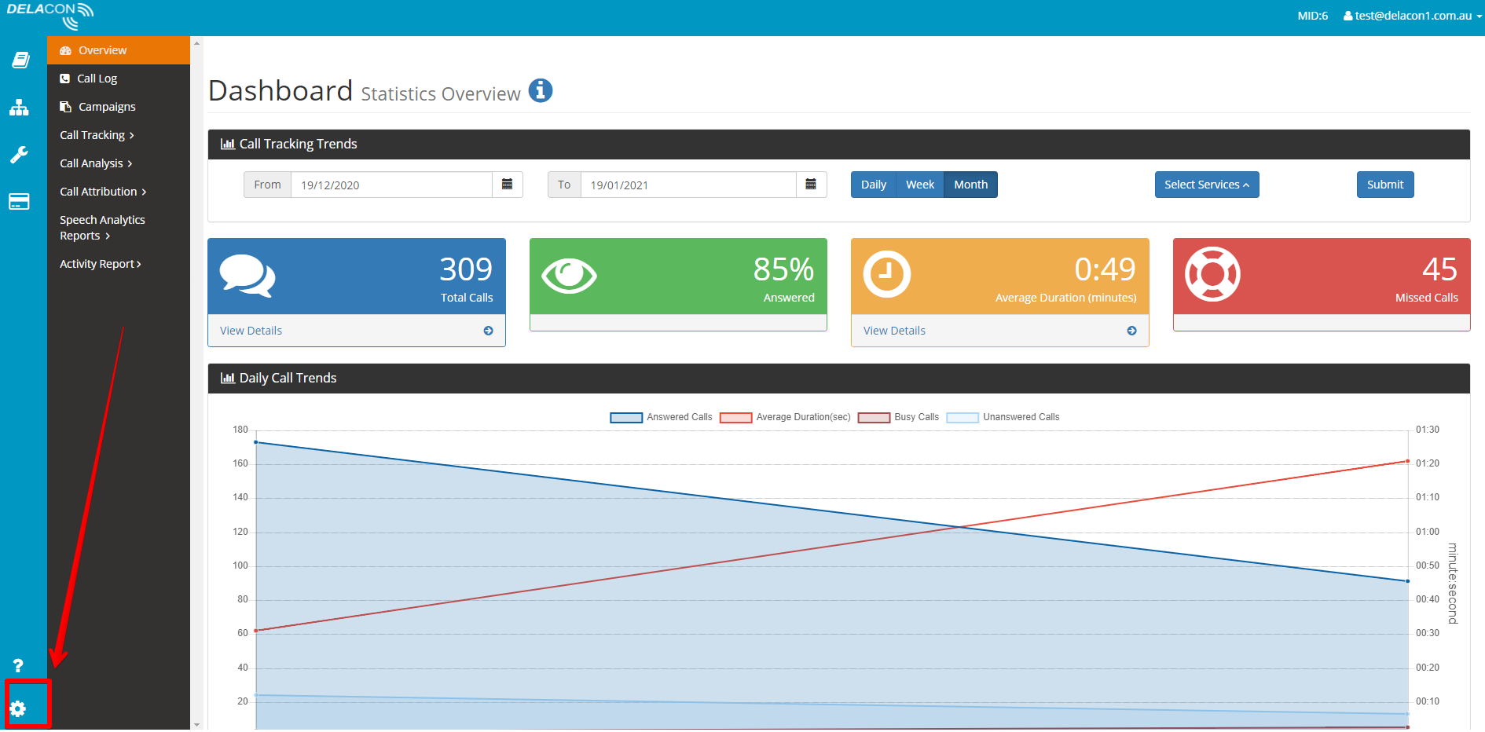Click the book reports icon in sidebar
Viewport: 1485px width, 732px height.
pyautogui.click(x=20, y=60)
